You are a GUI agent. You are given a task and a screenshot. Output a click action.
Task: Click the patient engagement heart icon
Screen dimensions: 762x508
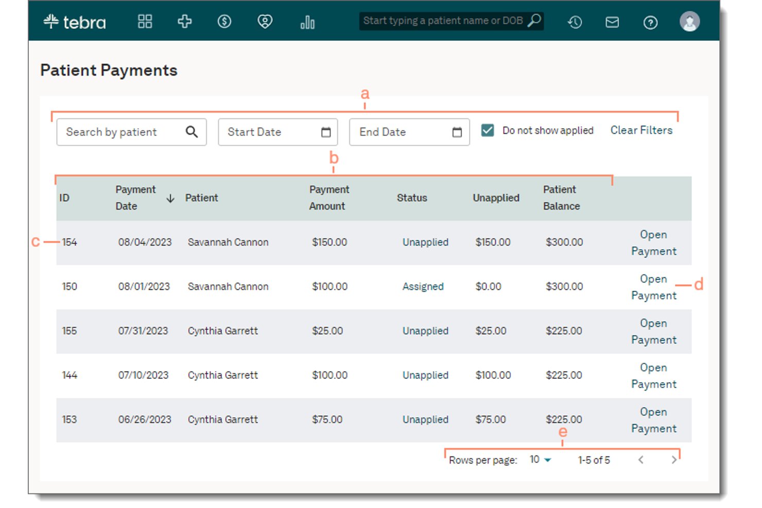[265, 22]
